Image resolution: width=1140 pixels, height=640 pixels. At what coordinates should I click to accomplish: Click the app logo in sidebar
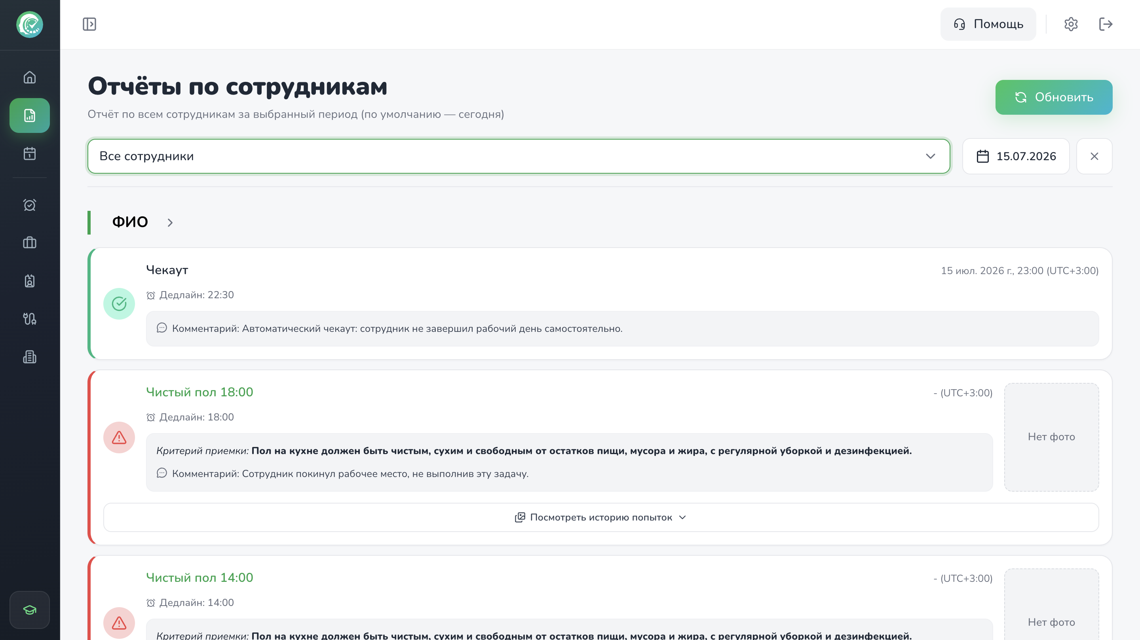30,24
